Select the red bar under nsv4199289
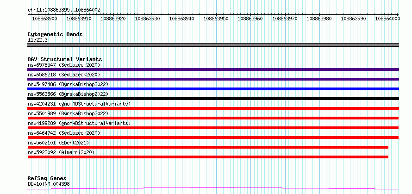 tap(213, 128)
